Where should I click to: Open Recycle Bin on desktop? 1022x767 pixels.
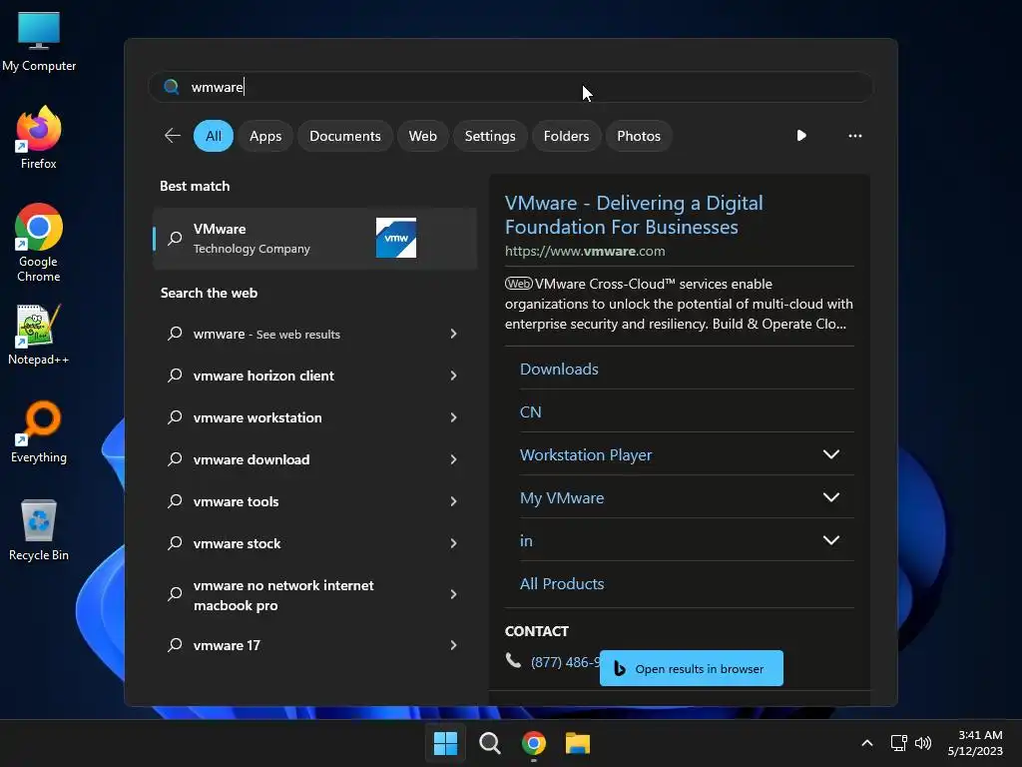(x=39, y=530)
